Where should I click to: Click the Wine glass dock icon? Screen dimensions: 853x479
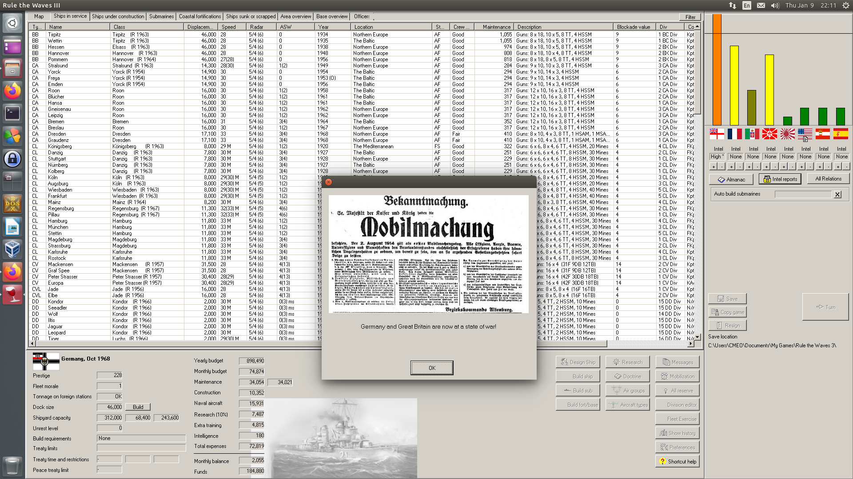click(x=12, y=294)
